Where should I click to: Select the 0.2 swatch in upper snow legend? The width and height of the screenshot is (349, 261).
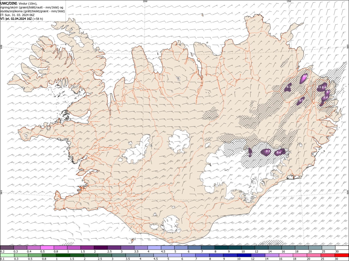[x=7, y=247]
